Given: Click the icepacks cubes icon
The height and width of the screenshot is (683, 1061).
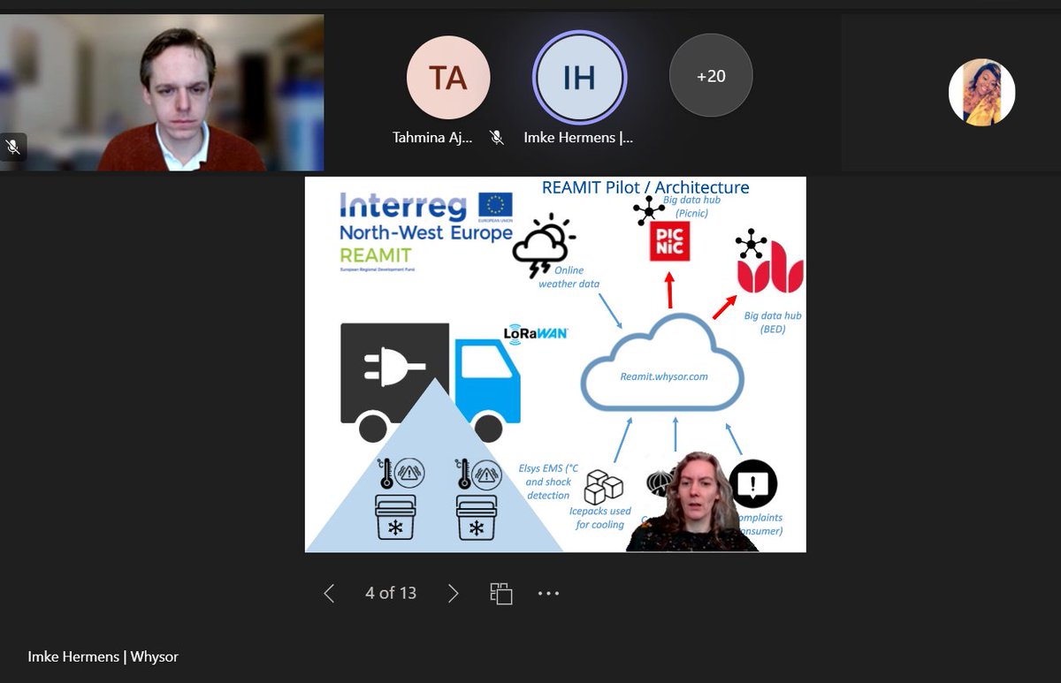Looking at the screenshot, I should (x=604, y=485).
